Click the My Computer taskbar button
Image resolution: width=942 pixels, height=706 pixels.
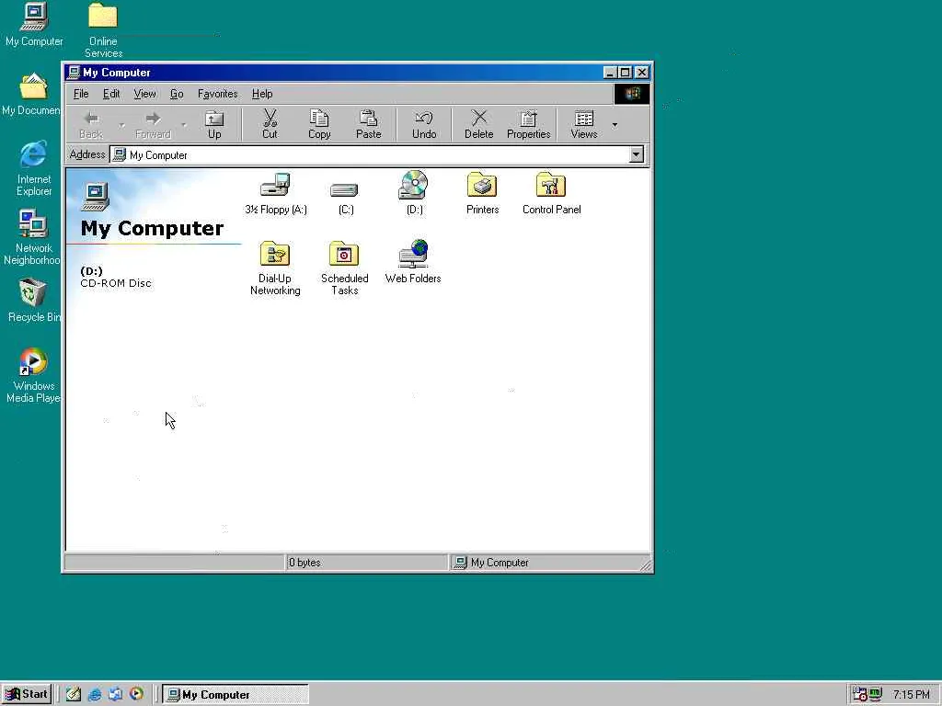tap(235, 695)
